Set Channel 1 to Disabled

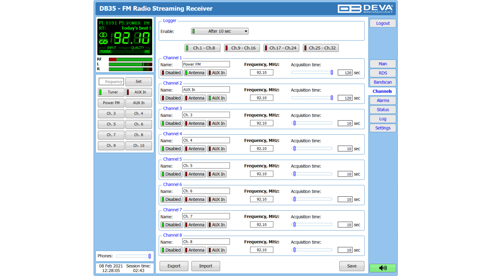pos(172,73)
